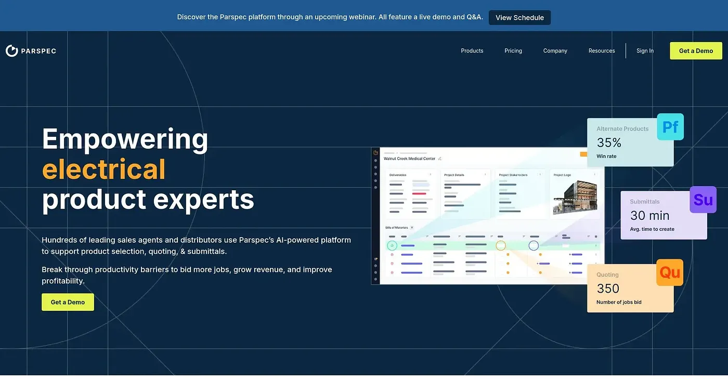This screenshot has width=728, height=379.
Task: Click the edit pencil beside Walnut Creek title
Action: point(440,159)
